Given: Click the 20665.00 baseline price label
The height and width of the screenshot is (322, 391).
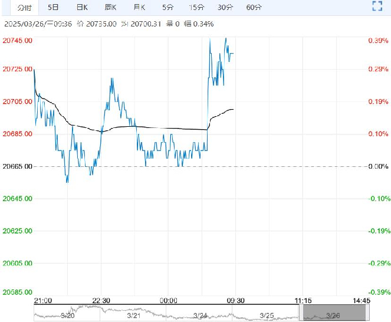Looking at the screenshot, I should 18,166.
